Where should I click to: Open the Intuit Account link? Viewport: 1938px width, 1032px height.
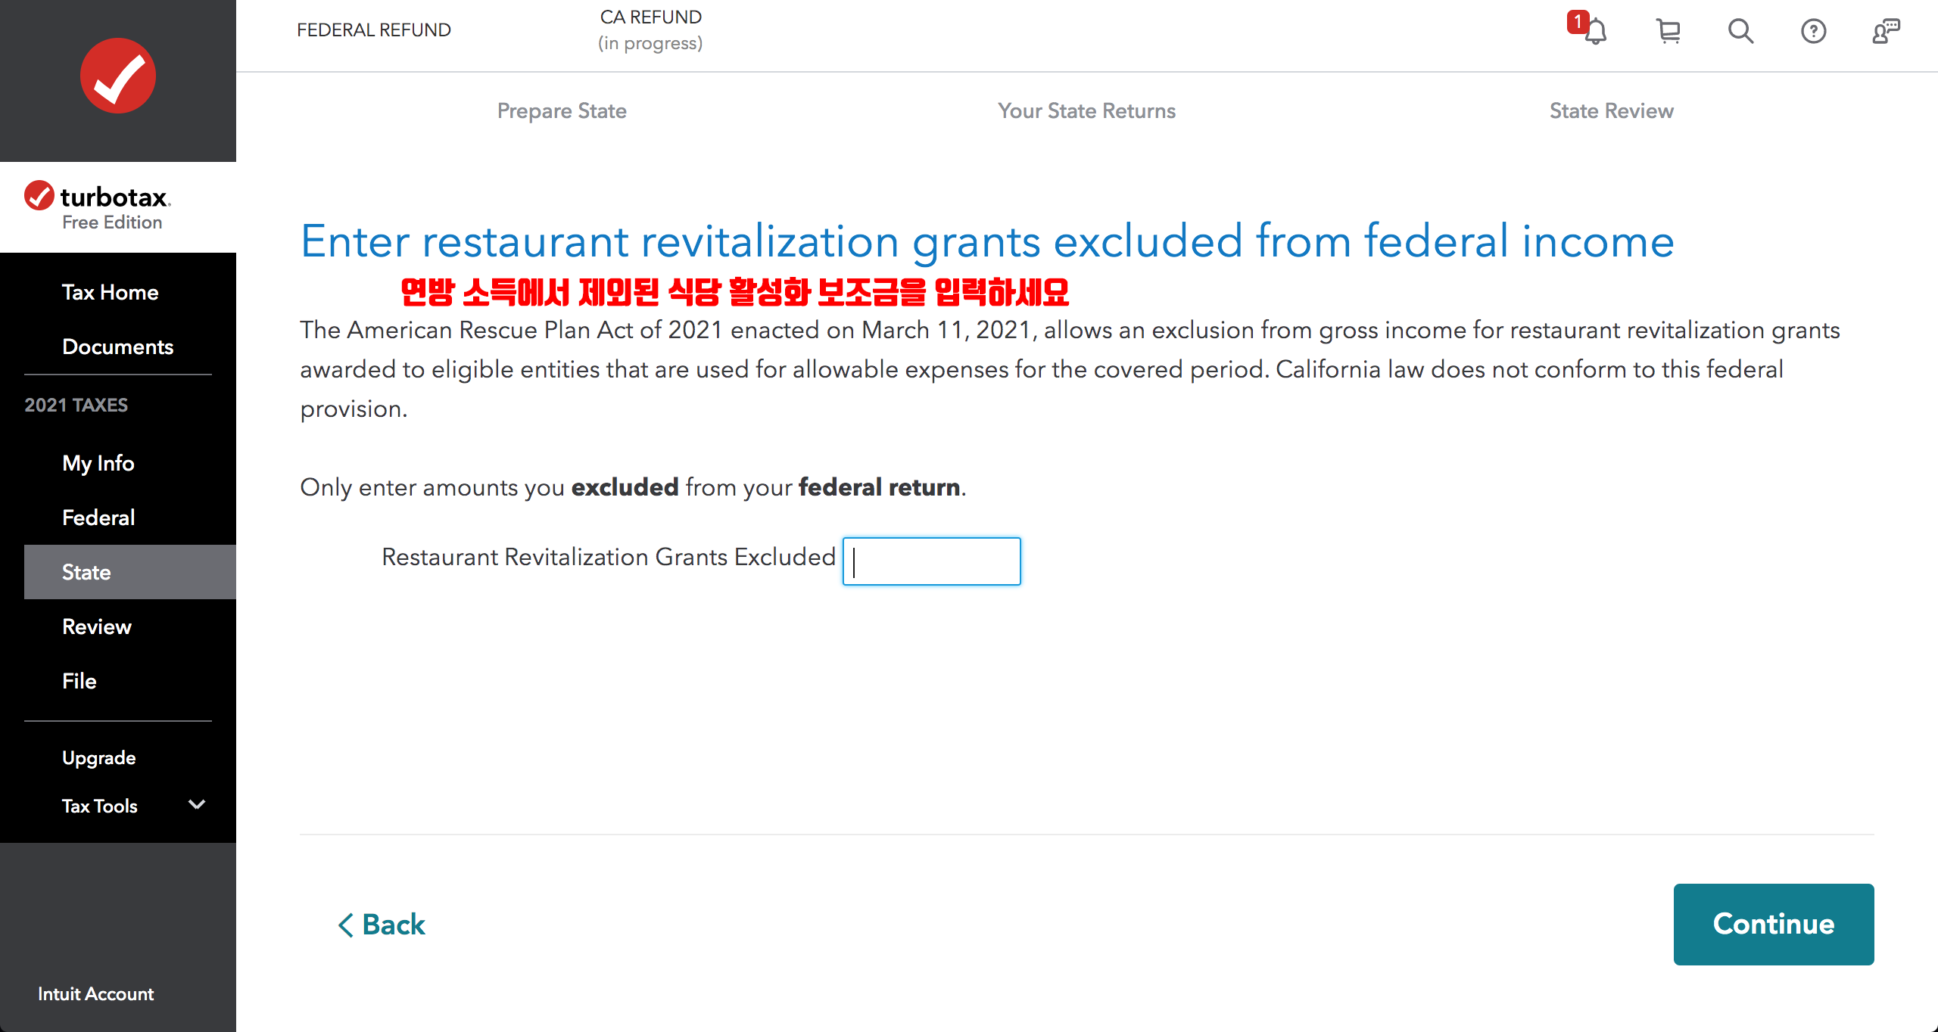click(95, 994)
